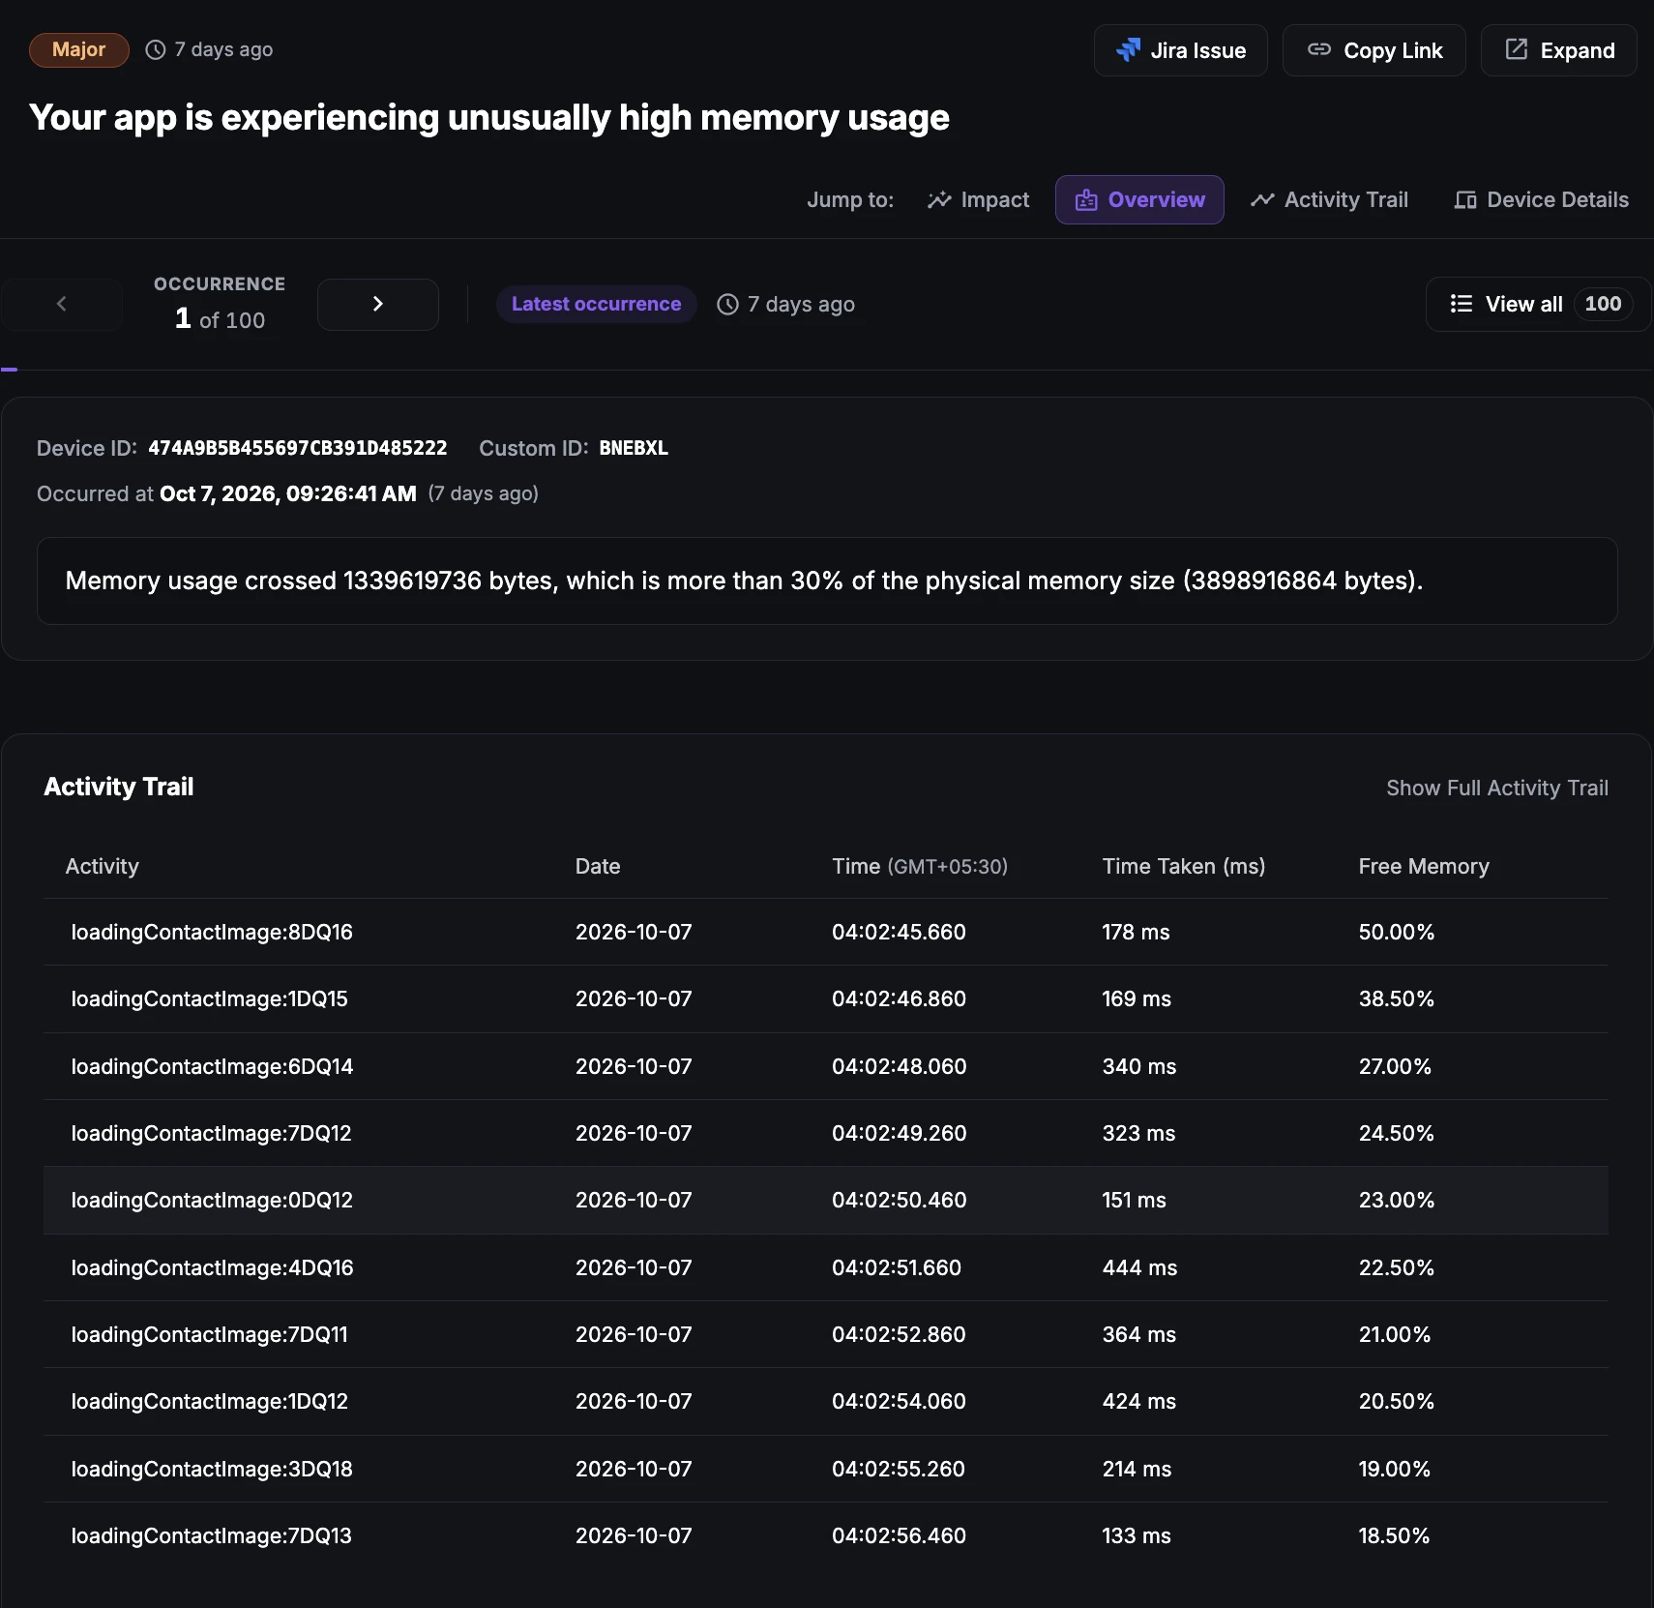Image resolution: width=1654 pixels, height=1608 pixels.
Task: Click the Major severity badge
Action: [x=78, y=49]
